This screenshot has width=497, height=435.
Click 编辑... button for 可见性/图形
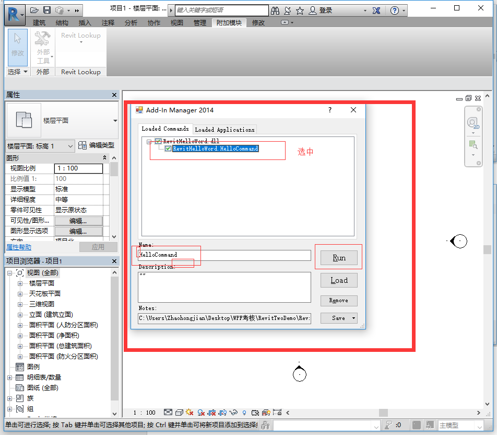[x=79, y=221]
